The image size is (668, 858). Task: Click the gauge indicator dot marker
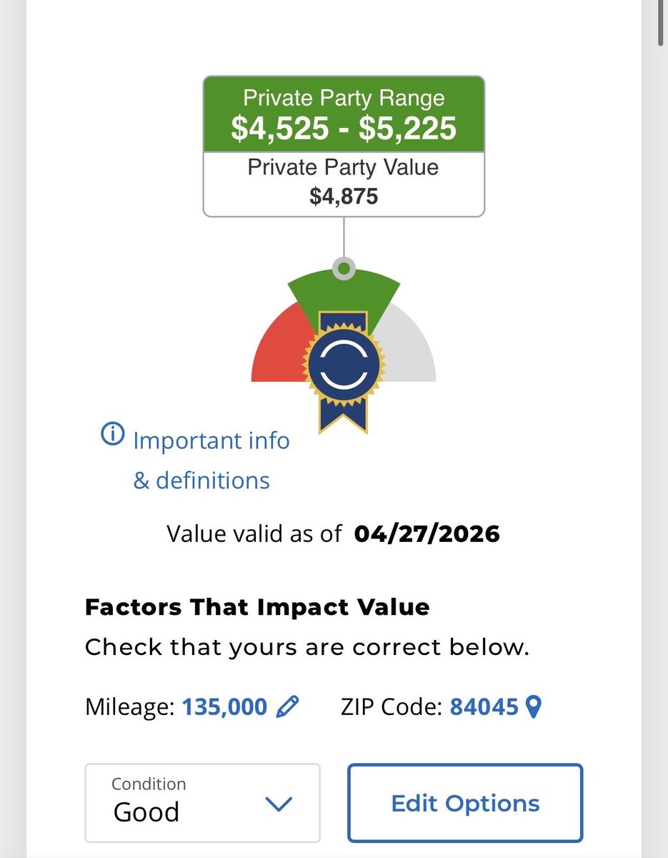pyautogui.click(x=344, y=269)
